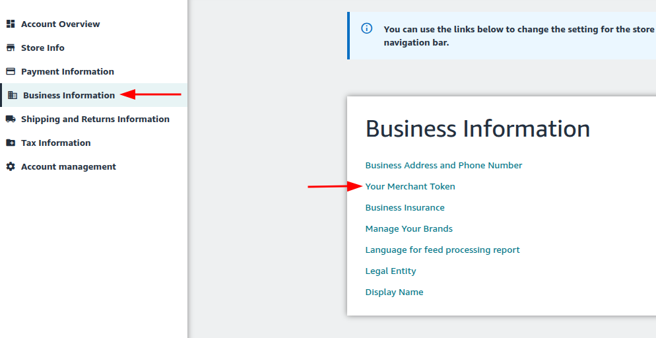Select Business Information in sidebar
Viewport: 656px width, 338px height.
tap(69, 95)
